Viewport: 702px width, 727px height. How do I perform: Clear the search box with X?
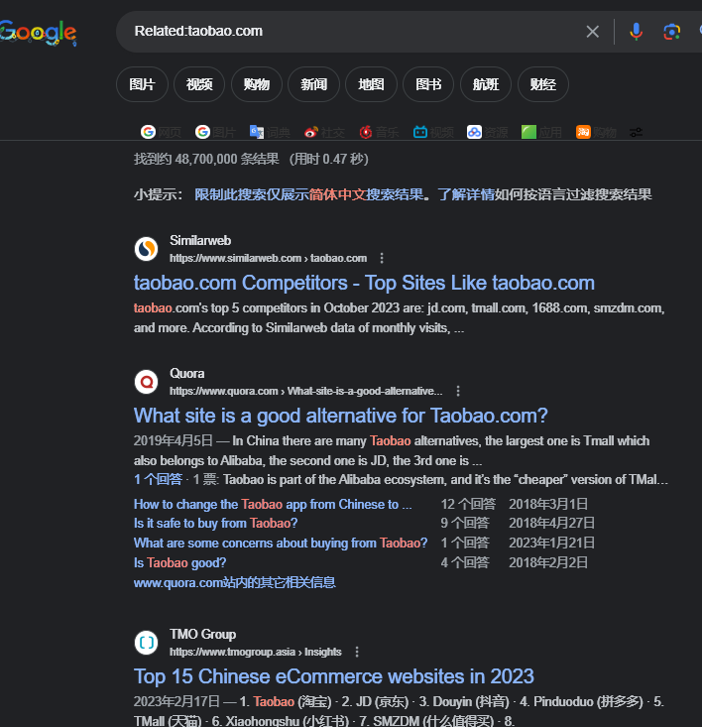click(x=592, y=32)
